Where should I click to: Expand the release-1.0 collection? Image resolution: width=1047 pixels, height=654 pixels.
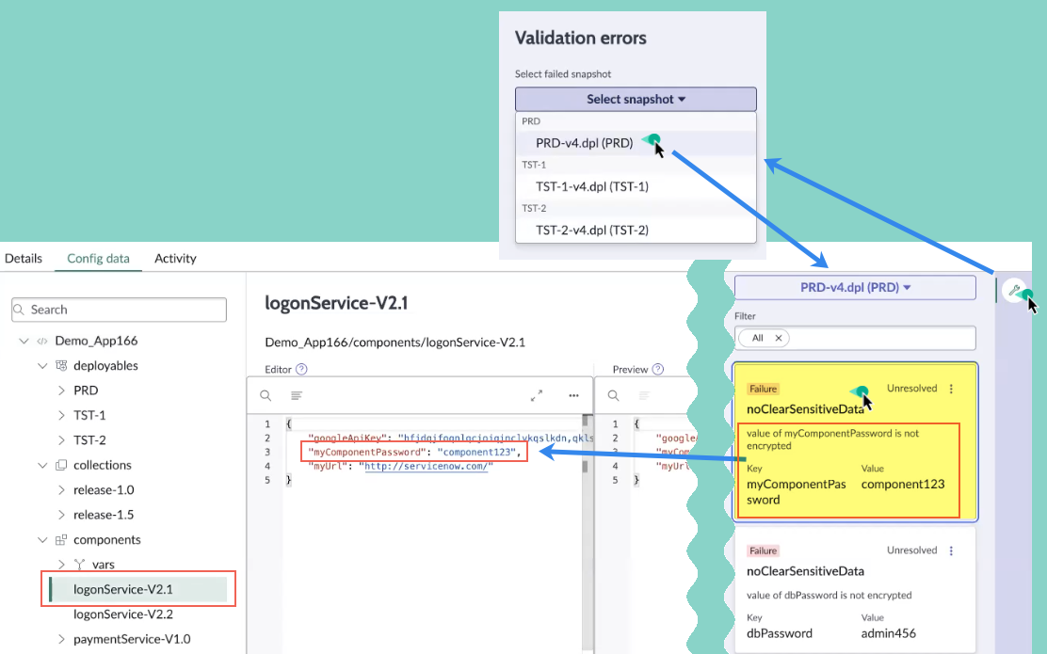tap(61, 490)
